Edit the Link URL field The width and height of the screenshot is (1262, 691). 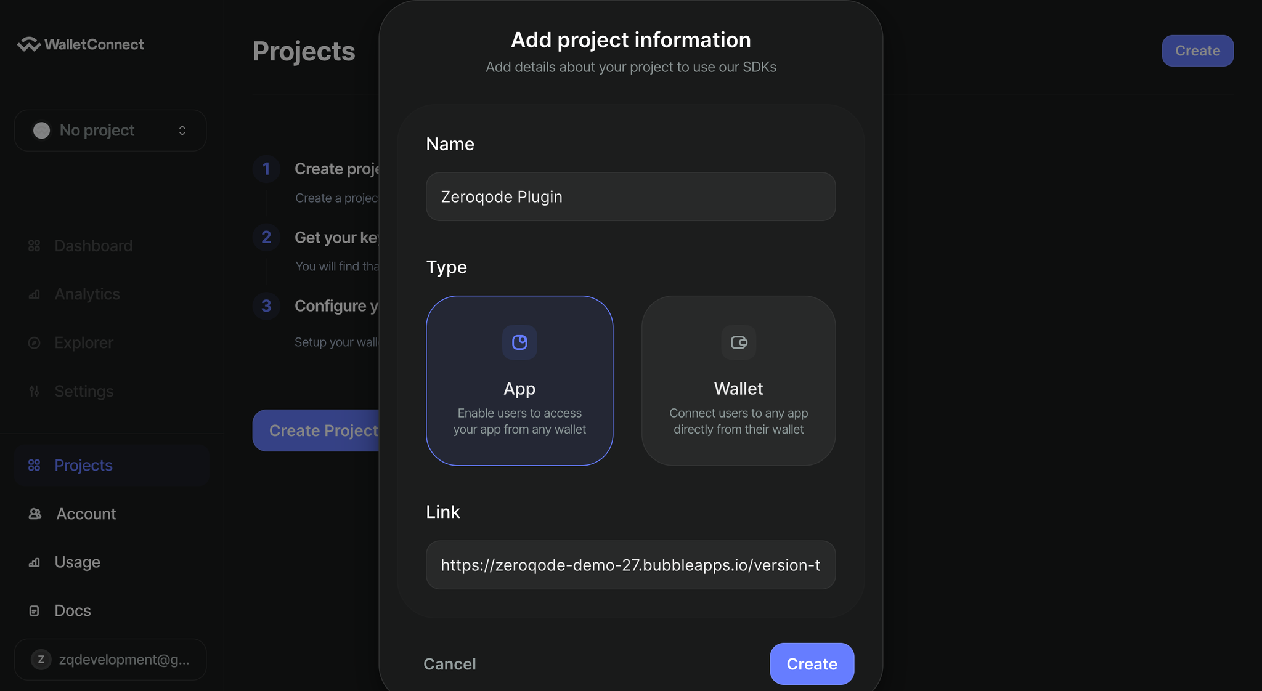tap(630, 565)
